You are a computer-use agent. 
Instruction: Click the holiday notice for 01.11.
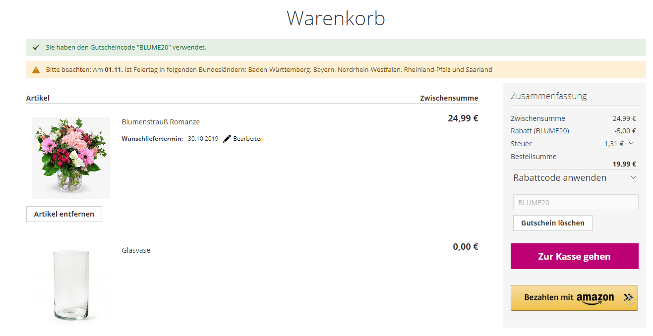click(269, 70)
